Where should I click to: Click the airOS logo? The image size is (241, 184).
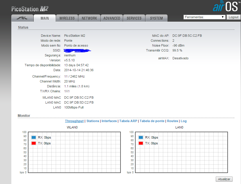click(226, 6)
